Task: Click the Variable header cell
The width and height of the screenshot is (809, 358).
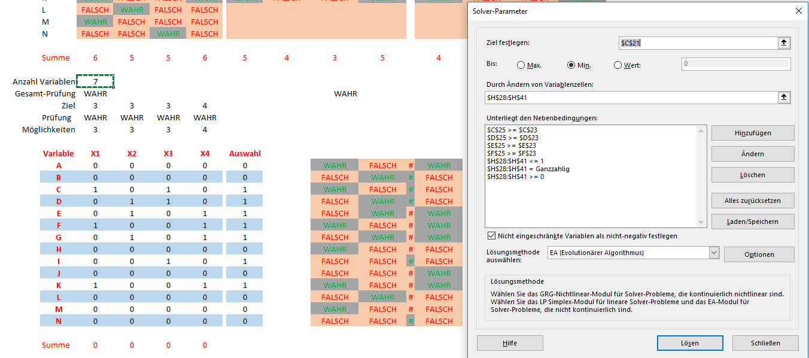Action: click(x=59, y=153)
